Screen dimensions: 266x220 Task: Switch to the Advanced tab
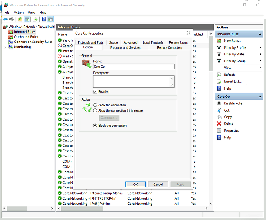[x=130, y=43]
